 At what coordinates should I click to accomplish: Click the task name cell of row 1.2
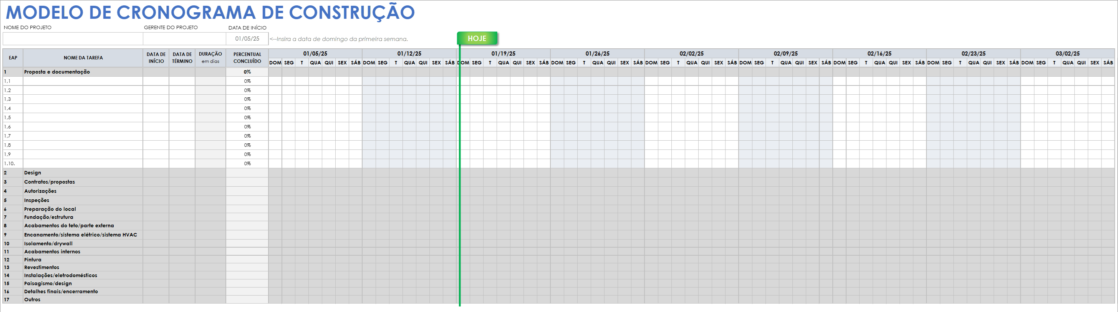point(83,90)
